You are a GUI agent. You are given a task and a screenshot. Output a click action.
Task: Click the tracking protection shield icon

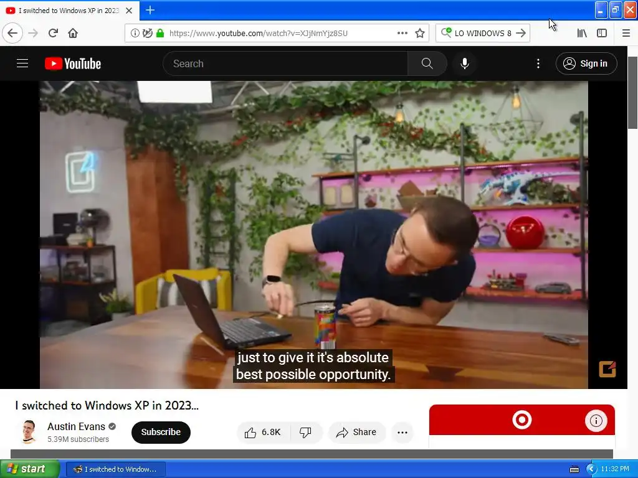[147, 33]
